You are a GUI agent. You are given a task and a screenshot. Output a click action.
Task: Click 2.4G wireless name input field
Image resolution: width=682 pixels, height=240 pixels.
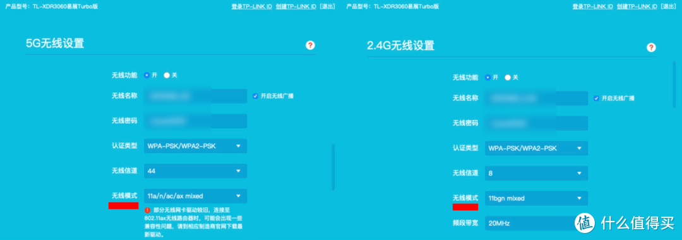(x=536, y=99)
